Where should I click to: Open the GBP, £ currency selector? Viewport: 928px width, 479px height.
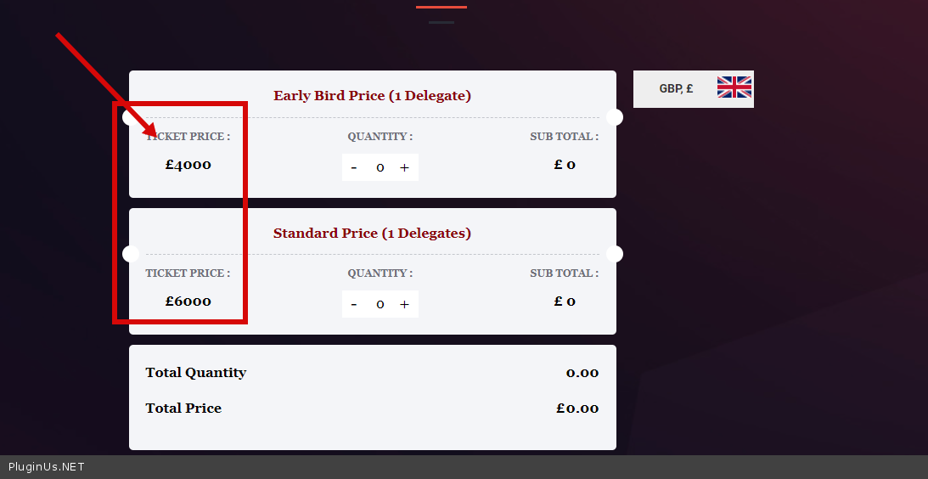pos(676,88)
